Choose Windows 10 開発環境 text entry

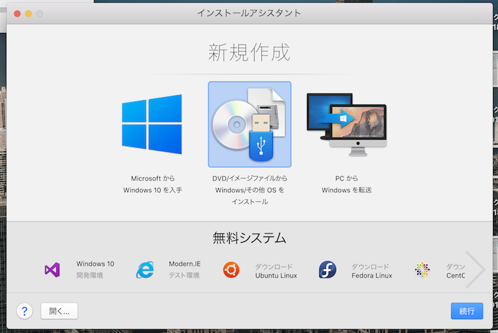click(95, 270)
